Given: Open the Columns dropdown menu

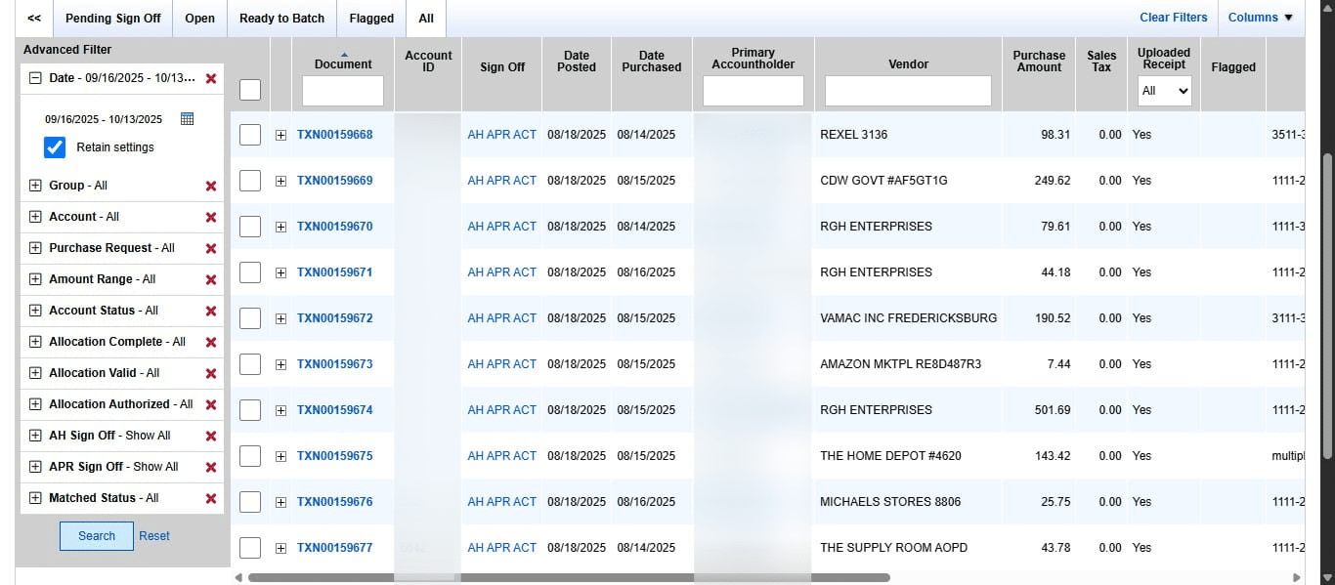Looking at the screenshot, I should coord(1260,18).
